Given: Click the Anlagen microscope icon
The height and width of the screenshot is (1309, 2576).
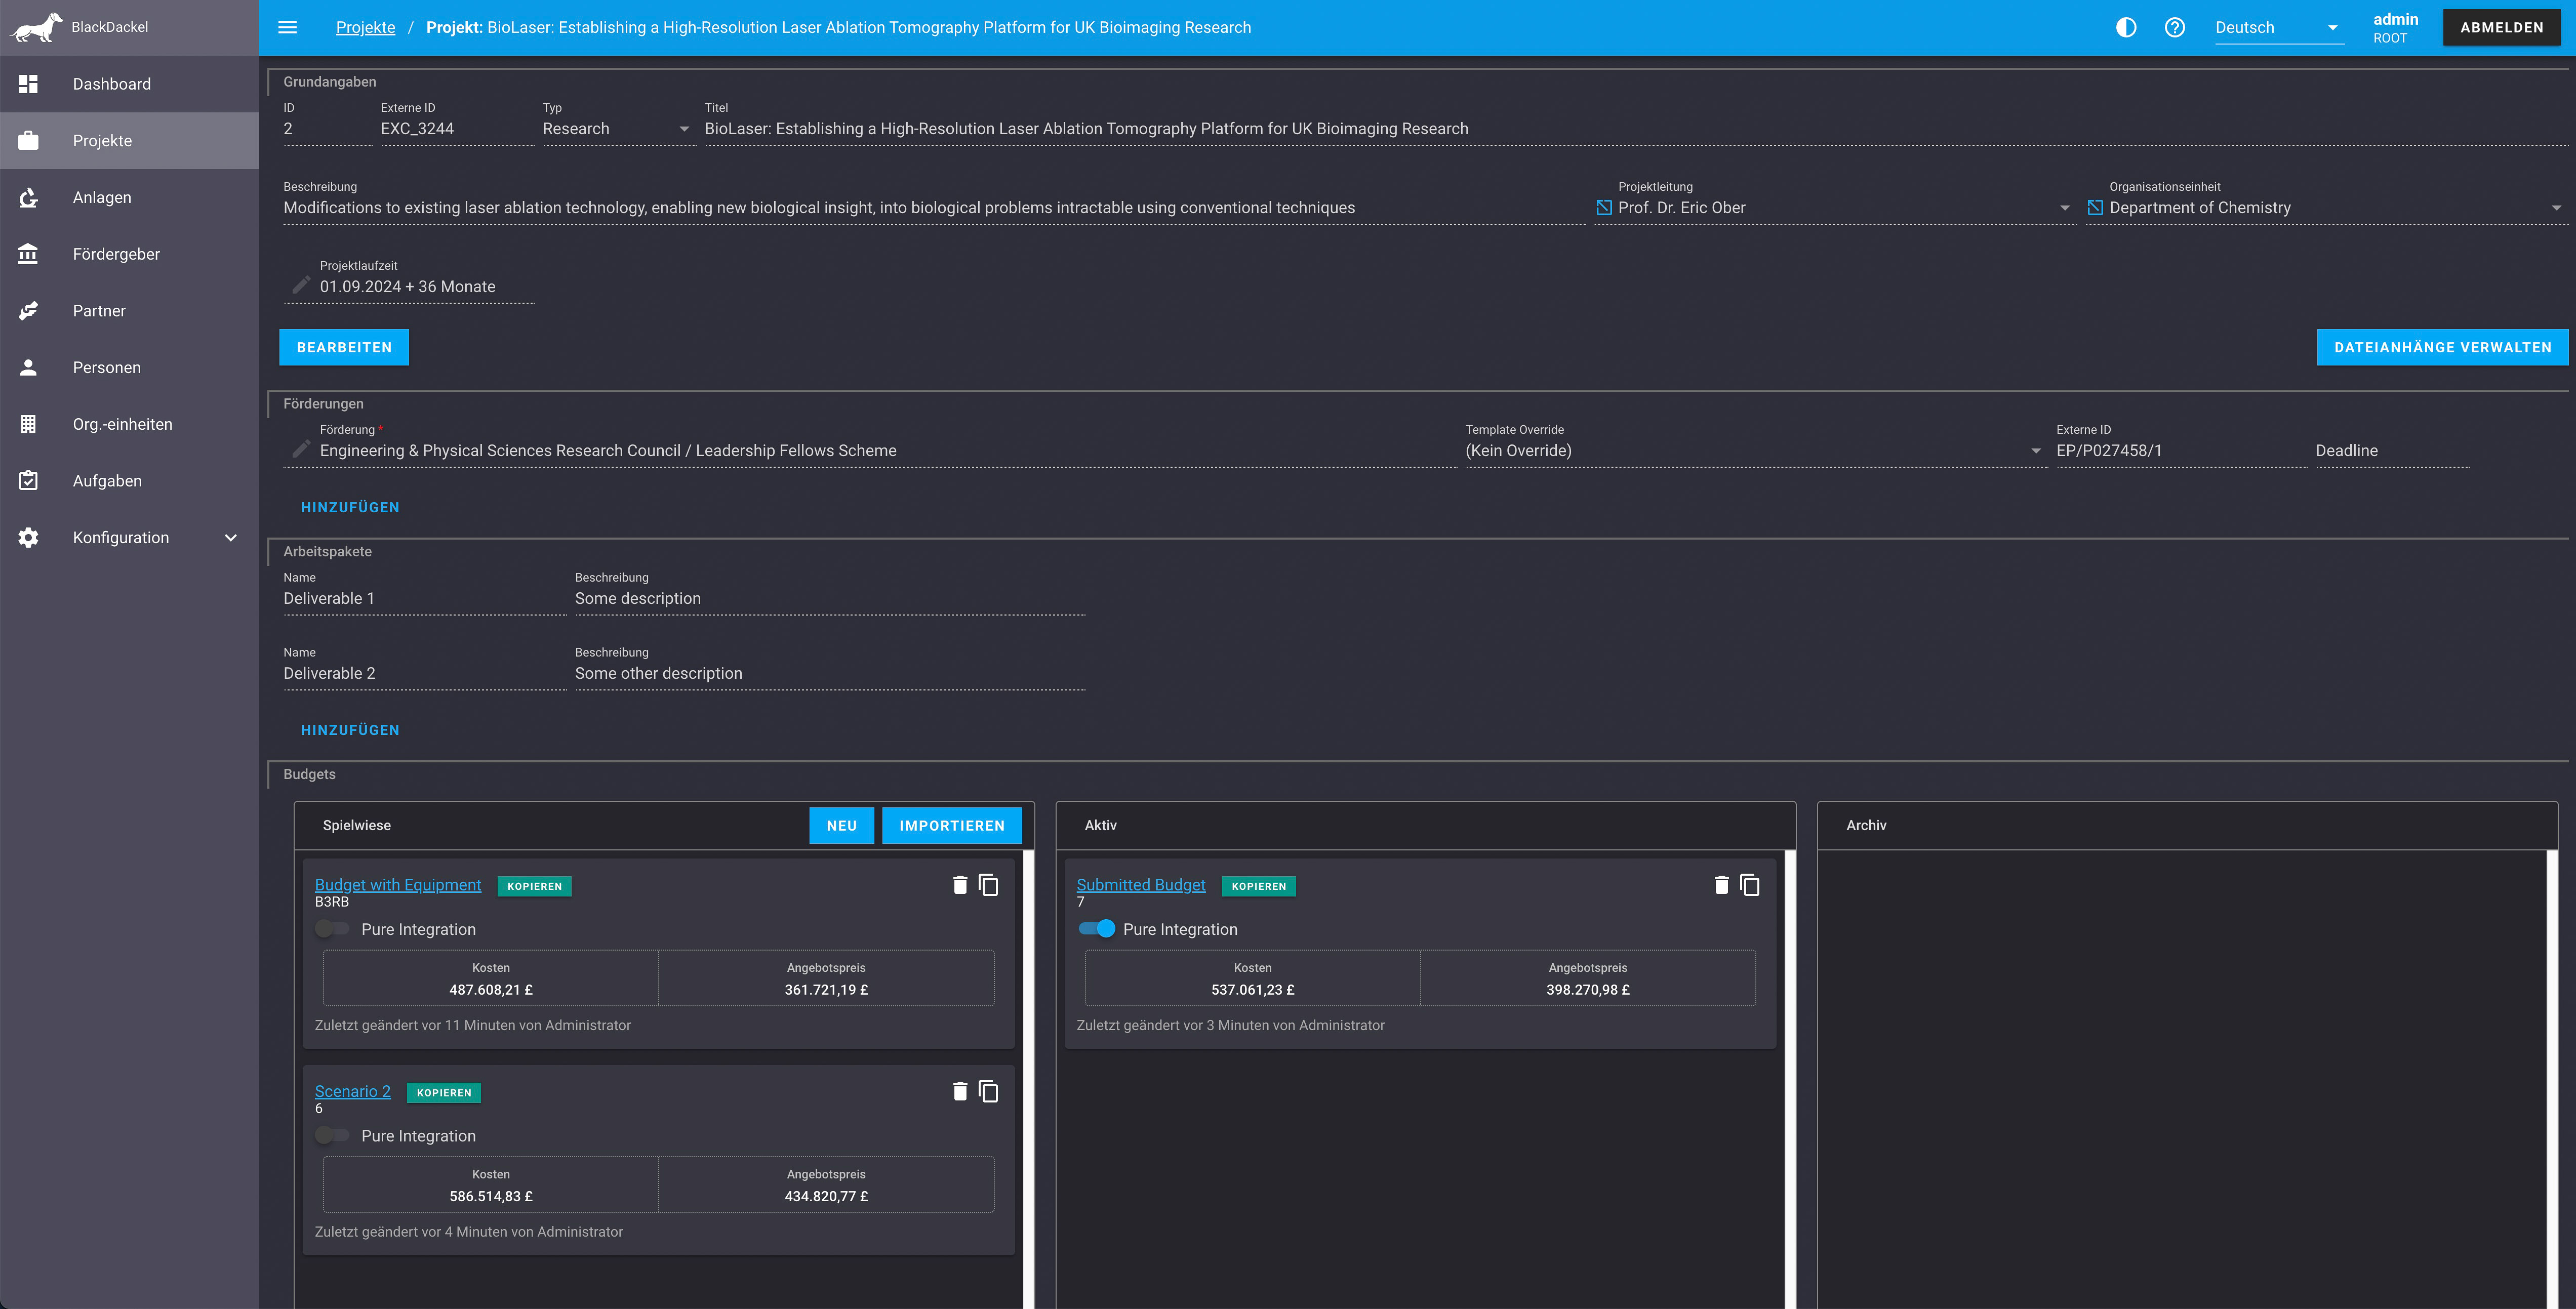Looking at the screenshot, I should (x=28, y=197).
